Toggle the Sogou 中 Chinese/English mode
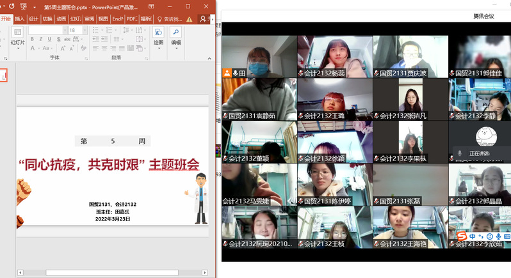The image size is (511, 278). pos(472,237)
